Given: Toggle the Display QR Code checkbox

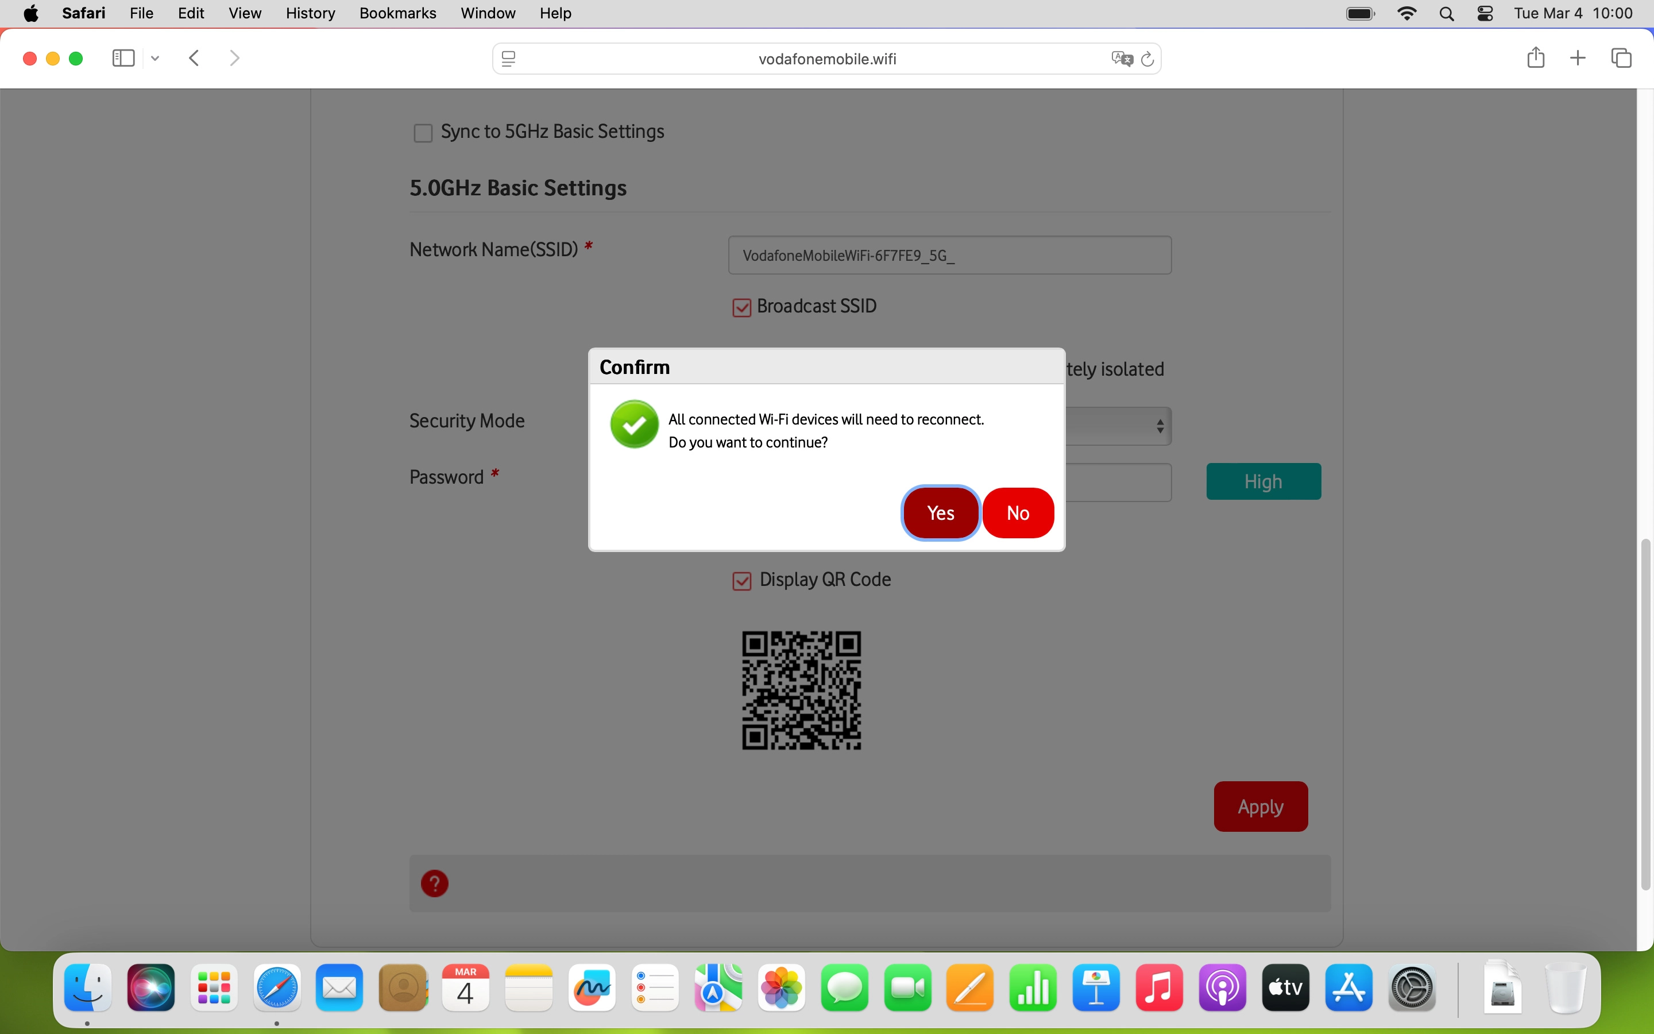Looking at the screenshot, I should tap(741, 581).
